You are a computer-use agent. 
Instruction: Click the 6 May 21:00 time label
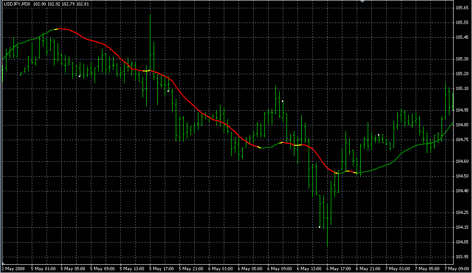[368, 268]
